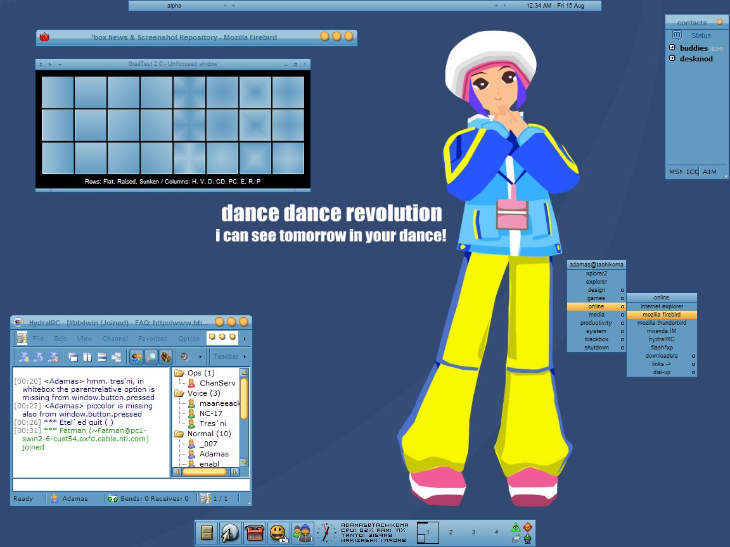
Task: Click the ICQ button in contacts window
Action: 692,172
